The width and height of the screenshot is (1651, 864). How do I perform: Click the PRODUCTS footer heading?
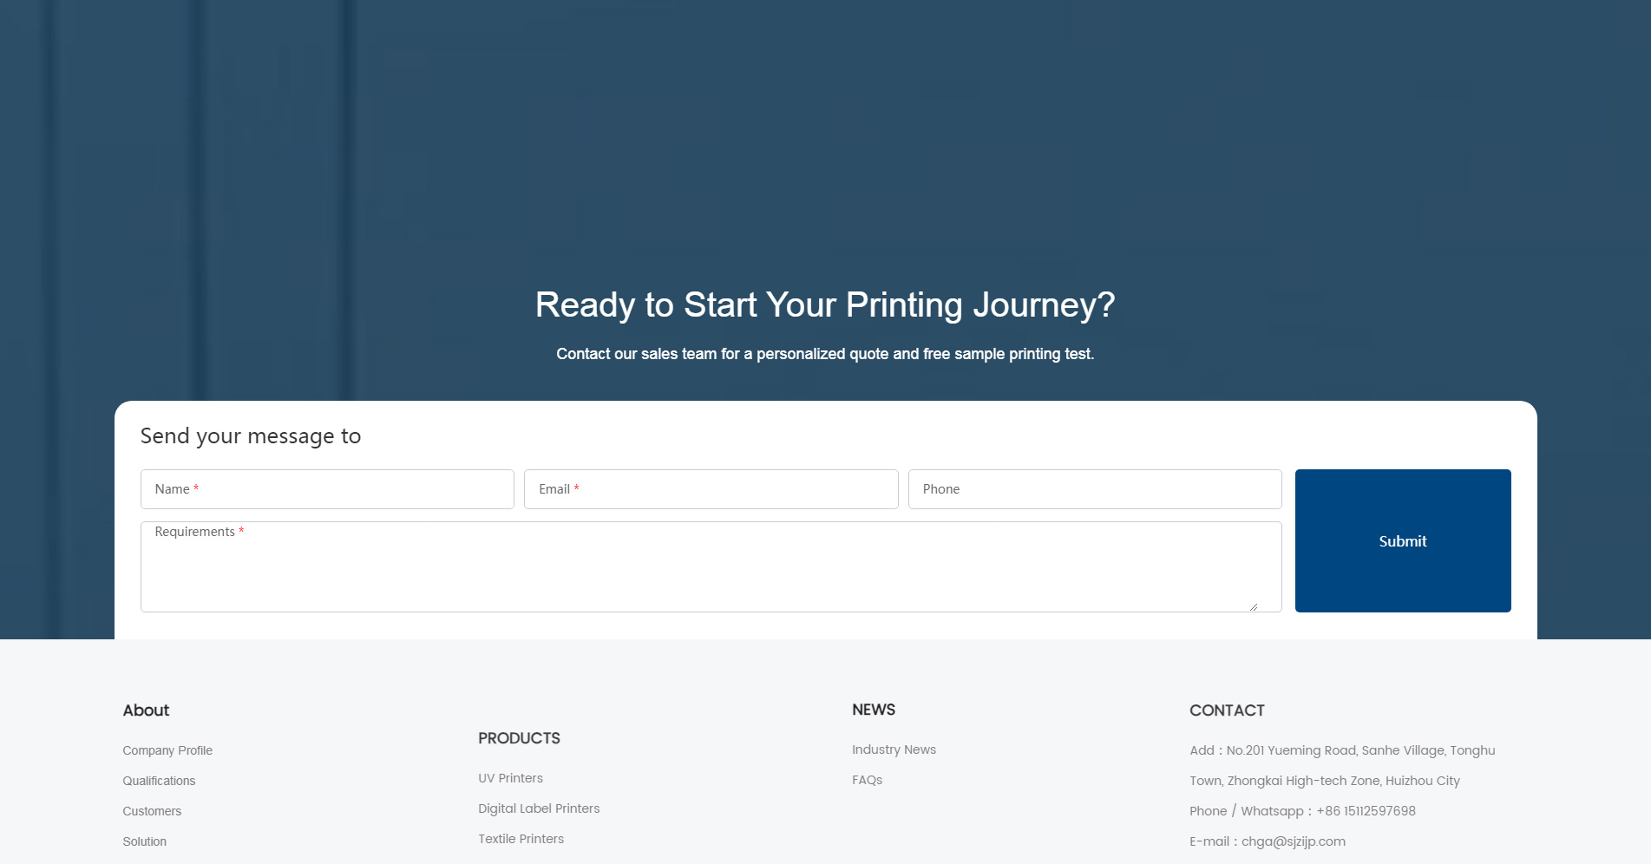point(519,738)
